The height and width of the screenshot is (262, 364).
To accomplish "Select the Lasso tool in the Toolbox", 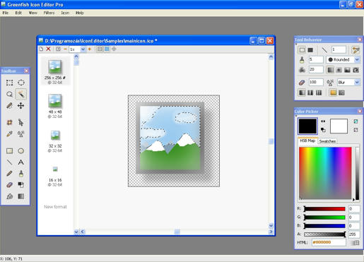I will pyautogui.click(x=9, y=94).
